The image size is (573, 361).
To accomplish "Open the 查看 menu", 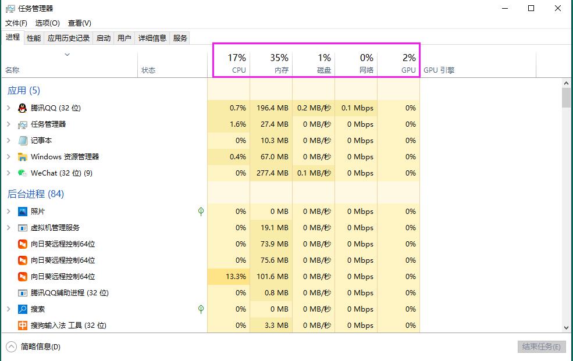I will [x=80, y=23].
